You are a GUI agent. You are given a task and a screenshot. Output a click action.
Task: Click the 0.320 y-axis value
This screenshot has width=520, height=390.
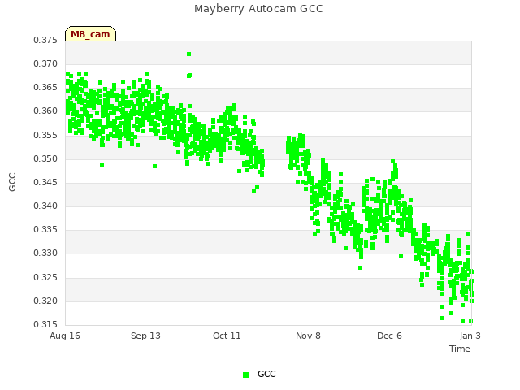click(x=45, y=301)
